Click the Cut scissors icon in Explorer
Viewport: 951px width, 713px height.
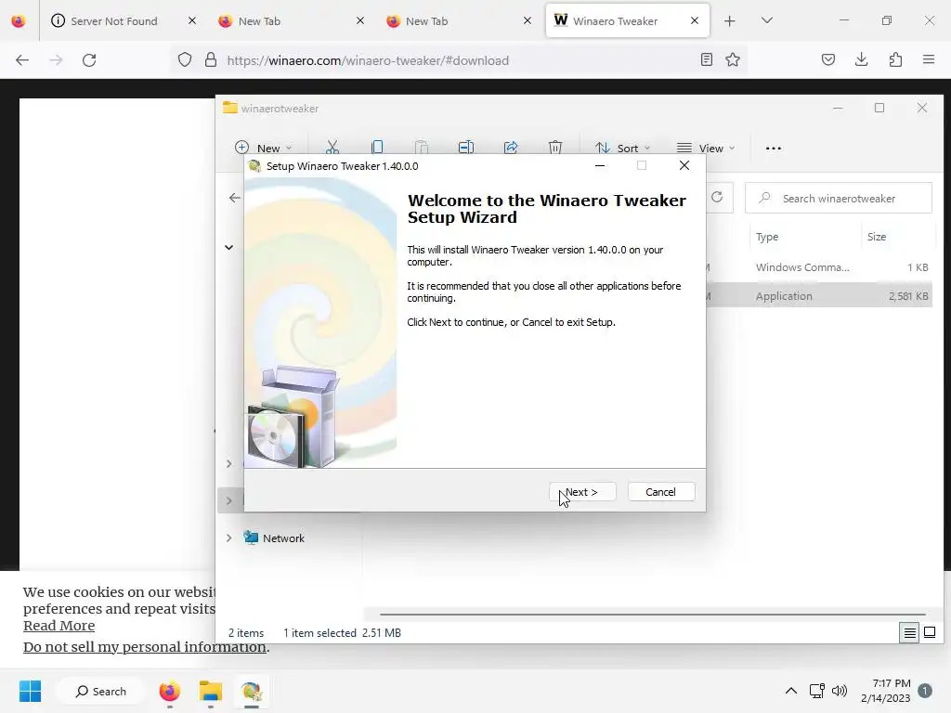pos(332,148)
